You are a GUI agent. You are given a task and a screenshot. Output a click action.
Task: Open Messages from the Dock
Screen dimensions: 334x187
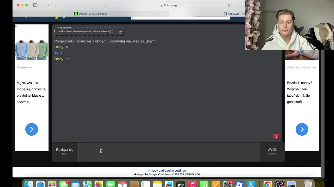tap(64, 184)
